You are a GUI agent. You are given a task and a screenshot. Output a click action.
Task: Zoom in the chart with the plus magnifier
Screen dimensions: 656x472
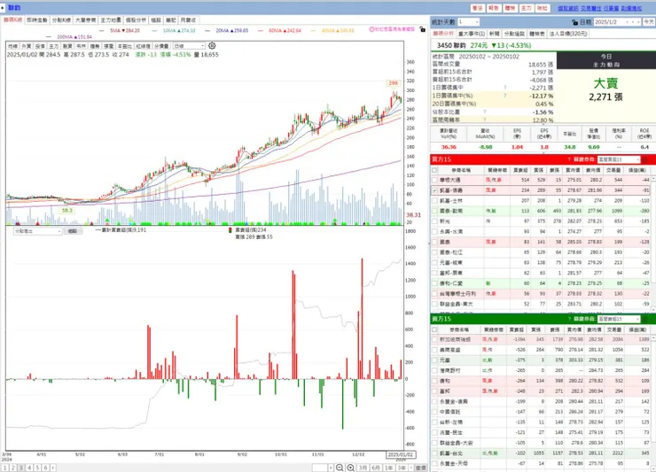pyautogui.click(x=350, y=468)
